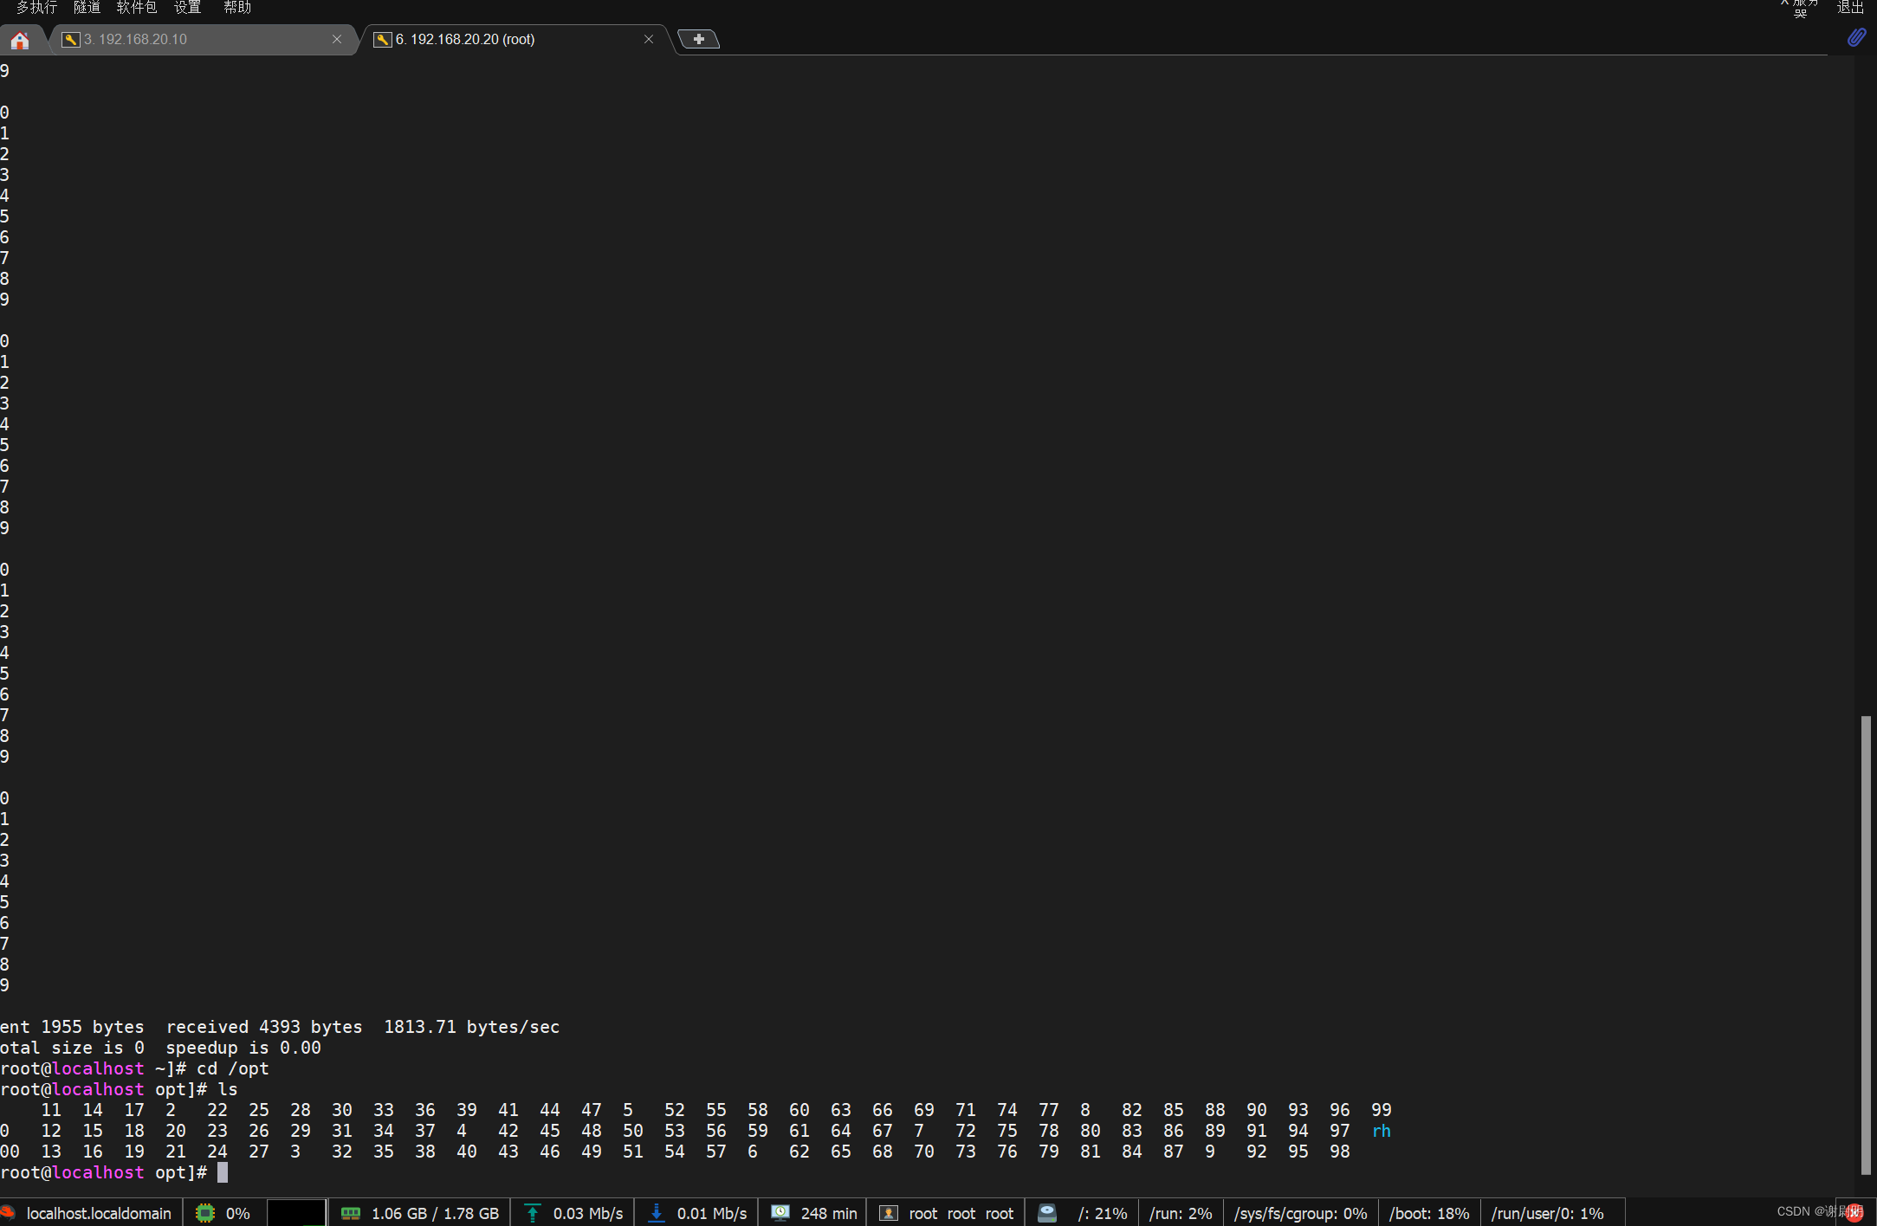Screen dimensions: 1877x1226
Task: Click the terminal prompt input cursor
Action: [x=223, y=1172]
